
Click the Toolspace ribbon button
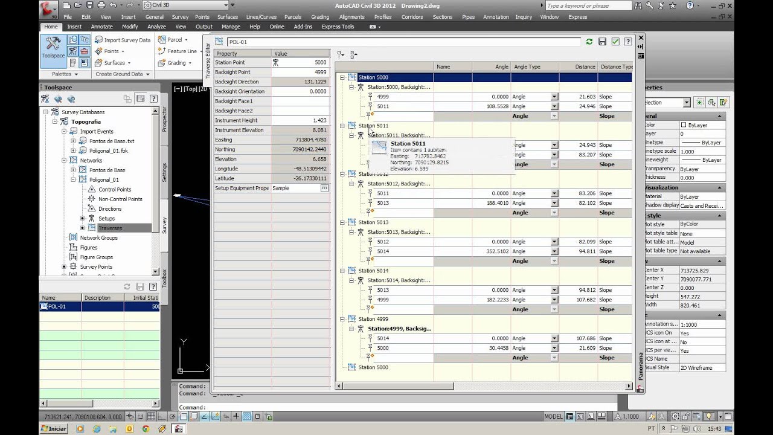[x=53, y=51]
